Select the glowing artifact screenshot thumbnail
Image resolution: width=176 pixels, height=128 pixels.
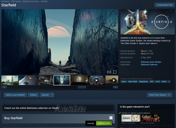point(79,80)
